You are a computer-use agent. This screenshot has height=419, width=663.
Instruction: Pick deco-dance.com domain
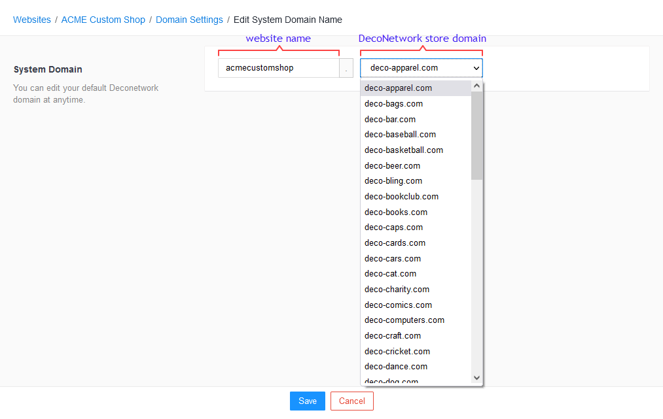[416, 367]
